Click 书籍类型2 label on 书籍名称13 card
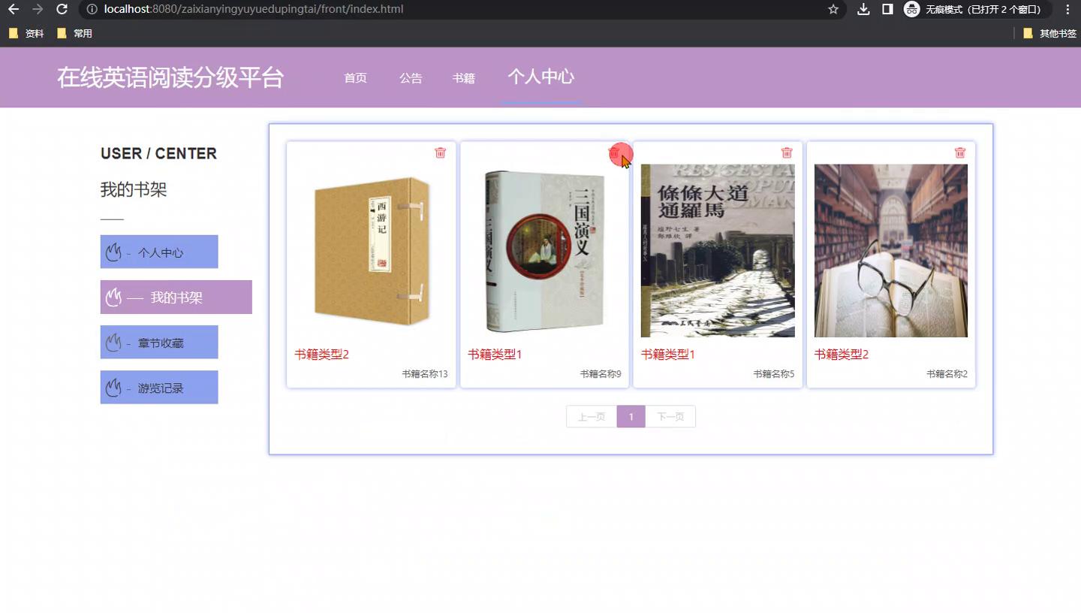This screenshot has width=1081, height=613. (x=321, y=354)
